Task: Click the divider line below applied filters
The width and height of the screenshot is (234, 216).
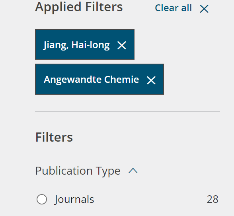Action: (x=127, y=111)
